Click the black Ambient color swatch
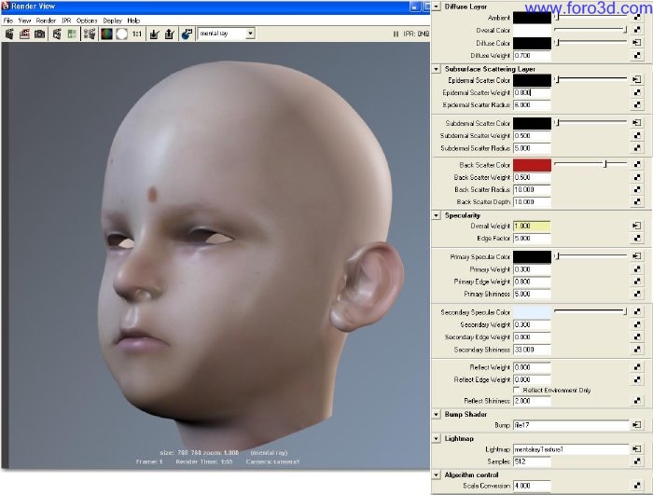Image resolution: width=653 pixels, height=495 pixels. (x=532, y=18)
